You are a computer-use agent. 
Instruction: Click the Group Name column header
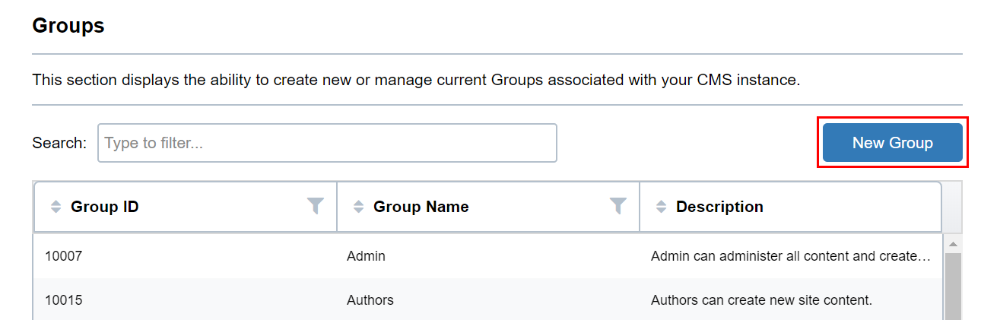point(488,207)
